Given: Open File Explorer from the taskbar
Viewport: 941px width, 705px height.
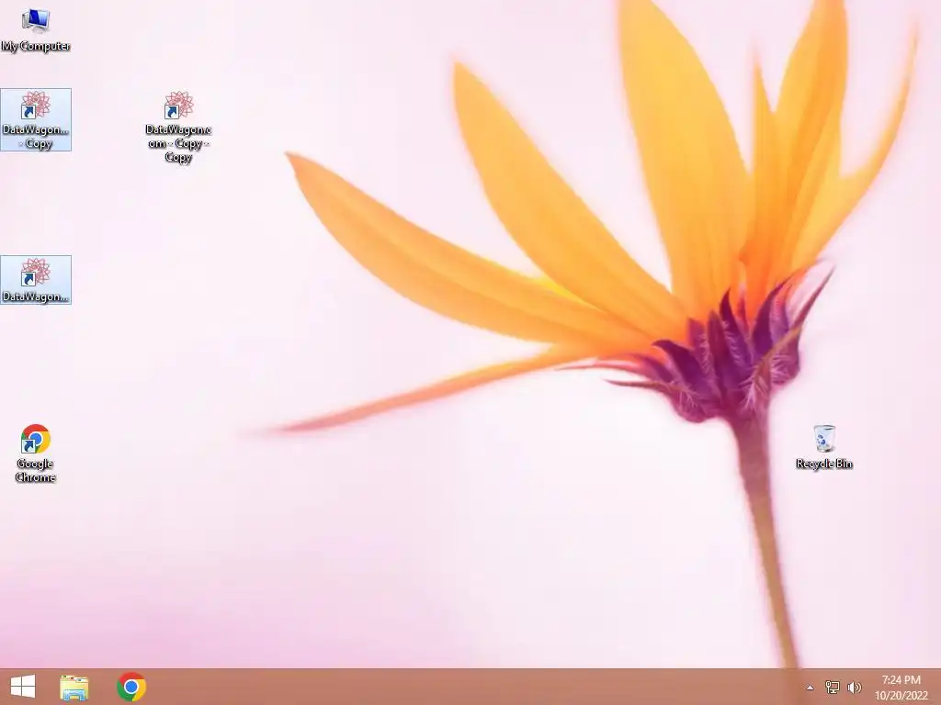Looking at the screenshot, I should coord(74,687).
